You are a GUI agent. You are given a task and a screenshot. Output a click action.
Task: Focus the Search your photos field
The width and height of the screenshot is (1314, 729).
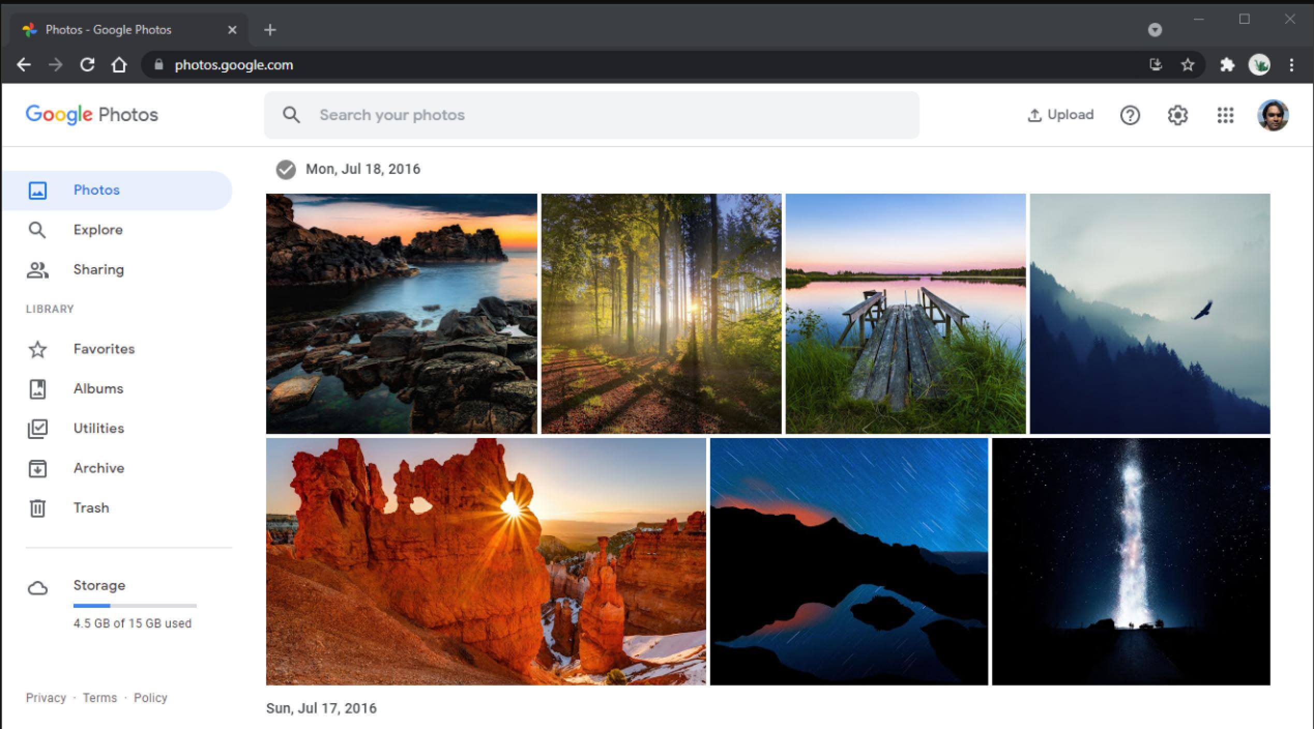(x=592, y=115)
